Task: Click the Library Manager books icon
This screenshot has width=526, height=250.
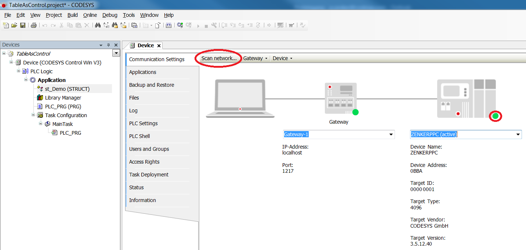Action: point(40,98)
